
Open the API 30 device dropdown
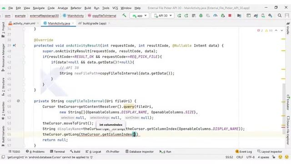point(163,15)
